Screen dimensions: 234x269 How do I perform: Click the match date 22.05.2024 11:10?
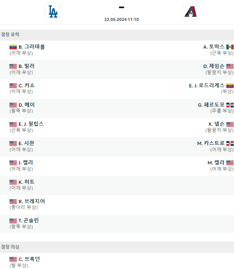(x=121, y=20)
